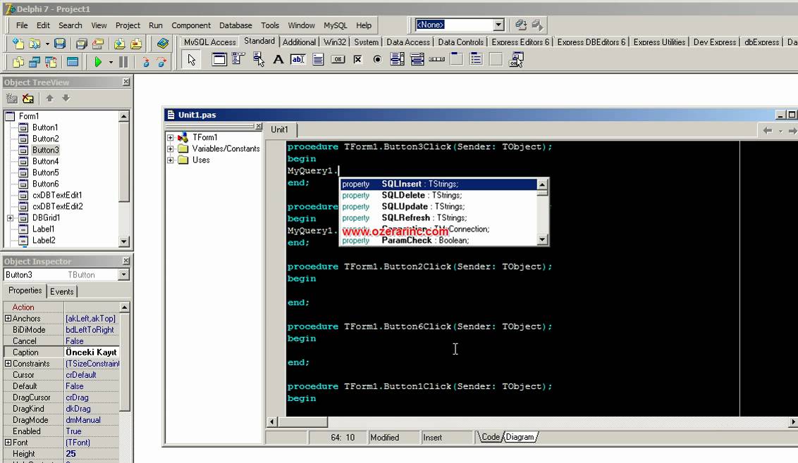
Task: Click the Toggle Form/Unit icon
Action: (51, 62)
